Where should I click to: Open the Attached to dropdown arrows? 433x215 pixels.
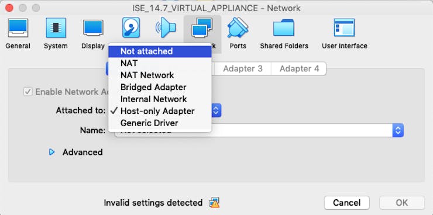(216, 110)
